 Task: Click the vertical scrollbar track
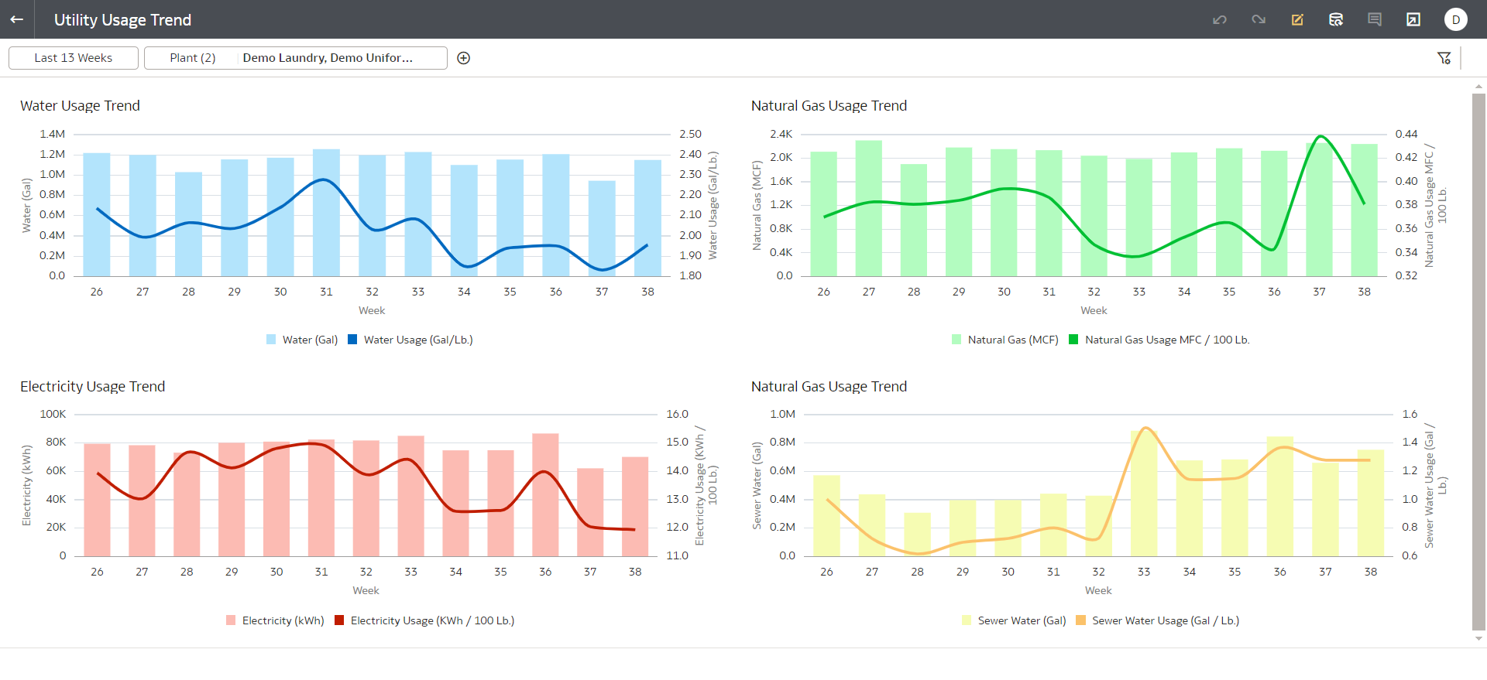pos(1478,362)
